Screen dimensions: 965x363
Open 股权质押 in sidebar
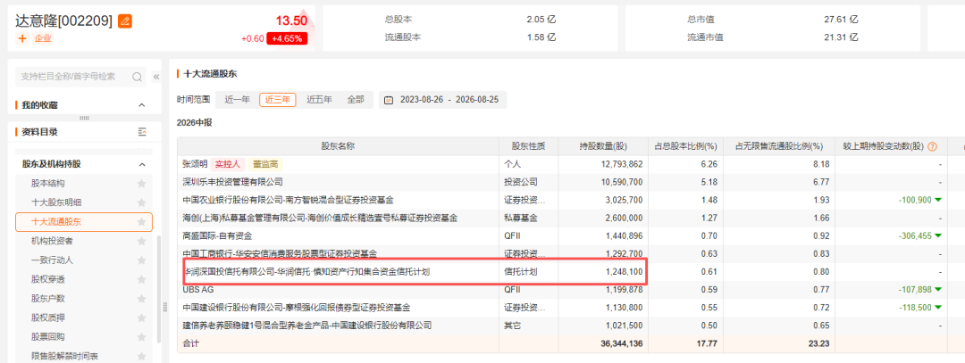(x=48, y=318)
